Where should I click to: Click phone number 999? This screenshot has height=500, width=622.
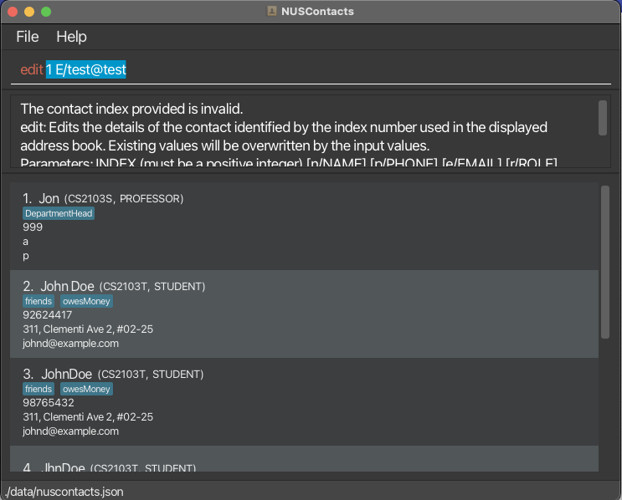(x=33, y=227)
